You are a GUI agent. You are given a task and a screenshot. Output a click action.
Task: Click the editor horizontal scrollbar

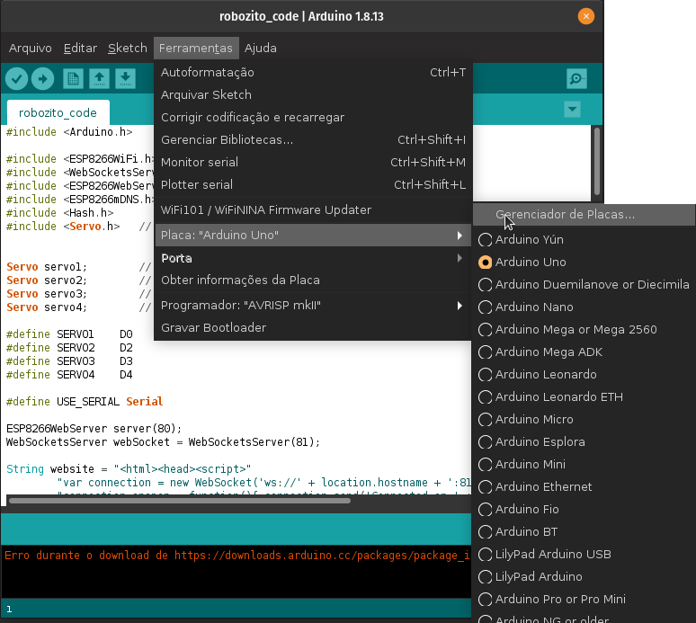click(x=179, y=501)
